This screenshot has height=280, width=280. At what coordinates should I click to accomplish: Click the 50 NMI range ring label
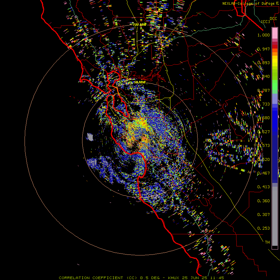click(140, 82)
